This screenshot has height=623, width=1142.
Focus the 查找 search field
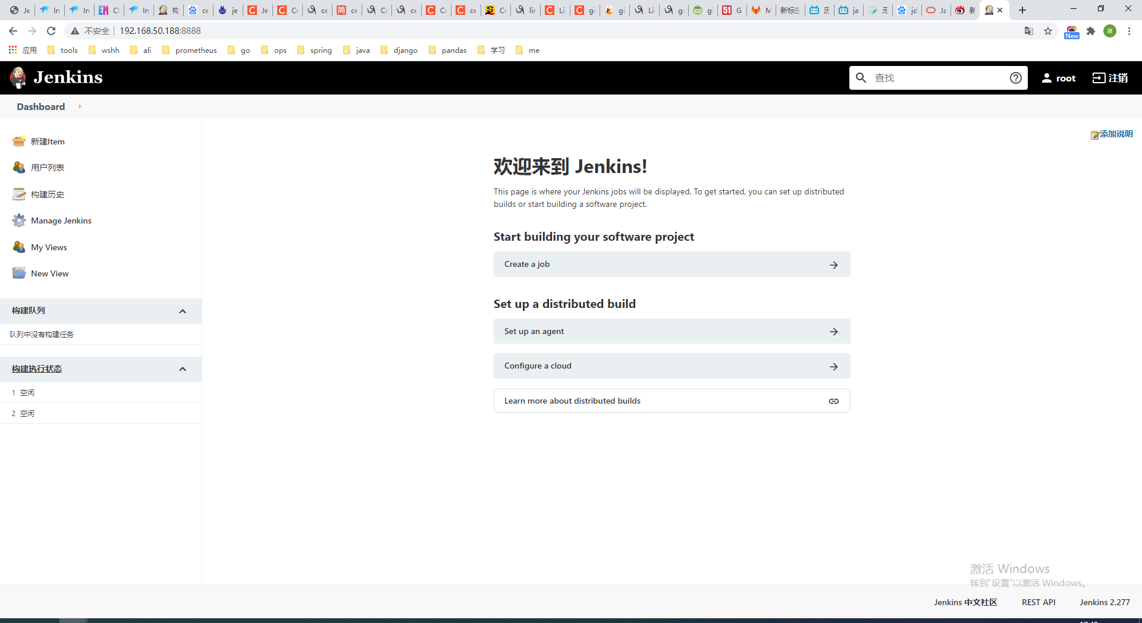tap(939, 78)
